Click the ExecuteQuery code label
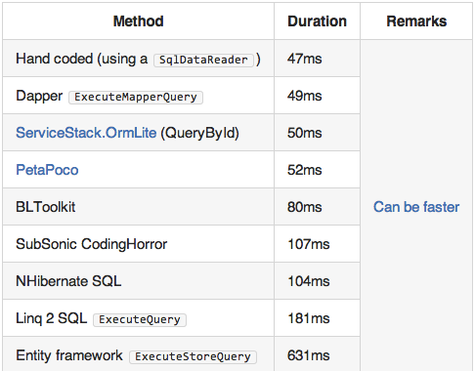Viewport: 475px width, 371px height. tap(140, 319)
